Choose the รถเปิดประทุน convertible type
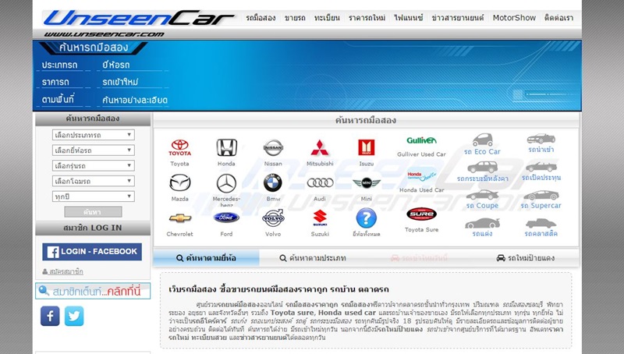This screenshot has width=624, height=354. pos(541,172)
